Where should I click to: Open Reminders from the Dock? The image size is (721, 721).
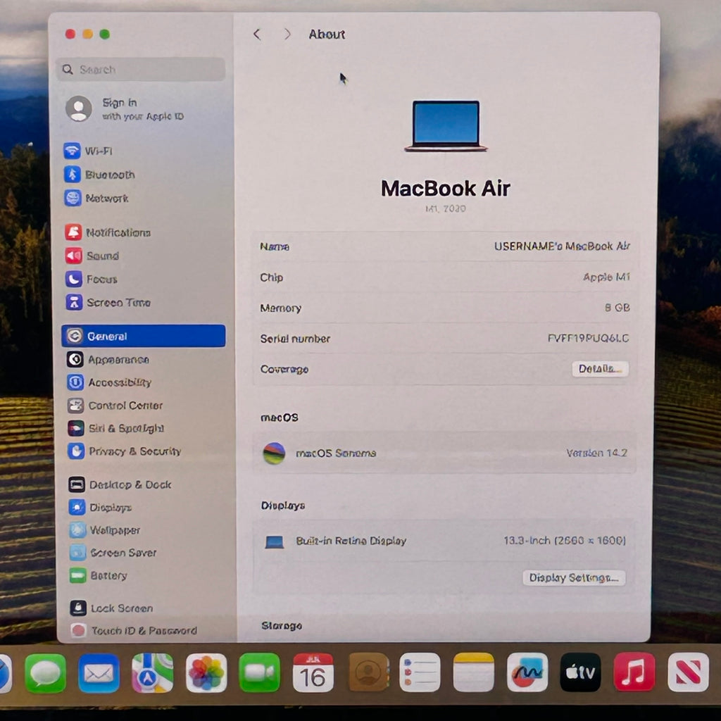(420, 673)
